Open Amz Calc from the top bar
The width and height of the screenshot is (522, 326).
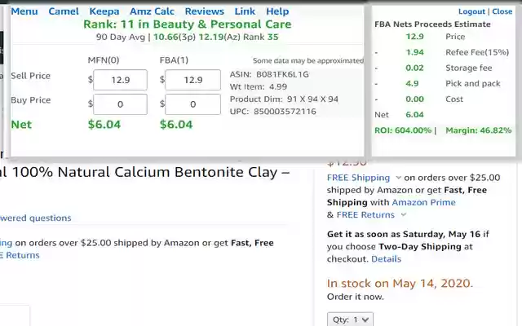pos(152,11)
